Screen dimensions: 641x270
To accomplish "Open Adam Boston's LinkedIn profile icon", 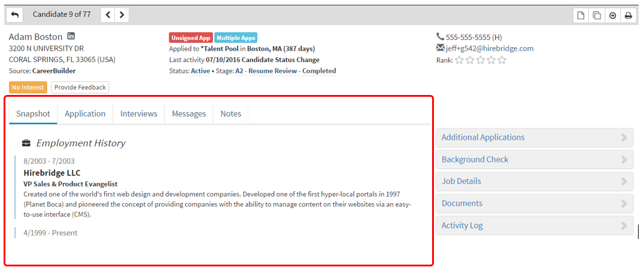I will pyautogui.click(x=71, y=37).
